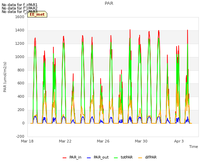Click the 800 y-axis tick label
Screen dimensions: 219x164
tap(21, 70)
